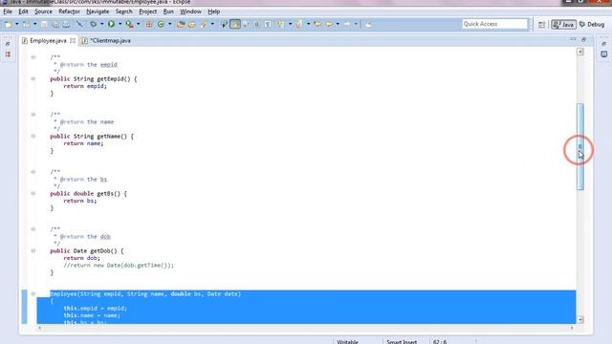
Task: Click the New Java Package icon
Action: 149,24
